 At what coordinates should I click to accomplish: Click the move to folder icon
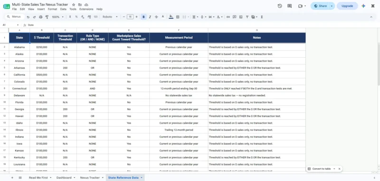click(80, 5)
